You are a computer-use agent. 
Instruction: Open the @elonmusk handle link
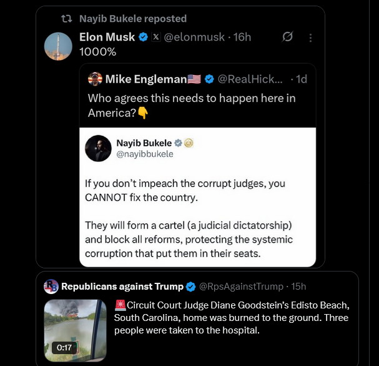[x=194, y=38]
